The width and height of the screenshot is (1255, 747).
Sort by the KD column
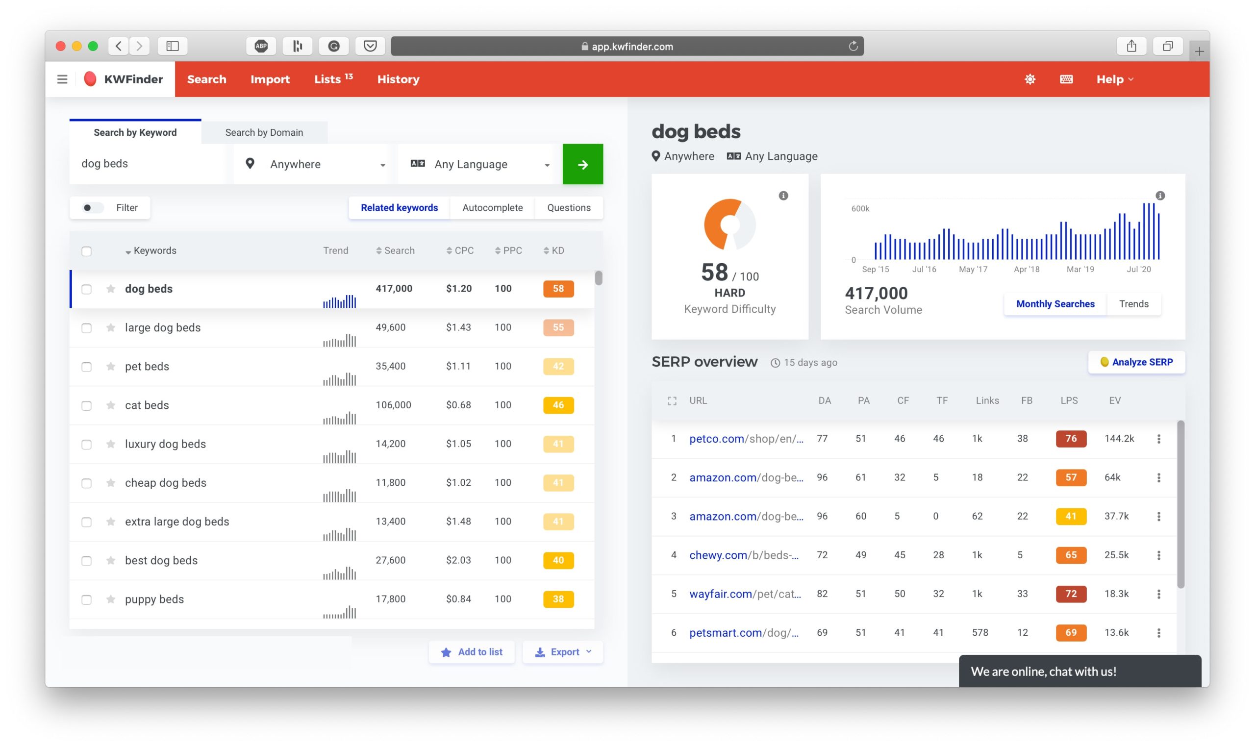point(554,250)
